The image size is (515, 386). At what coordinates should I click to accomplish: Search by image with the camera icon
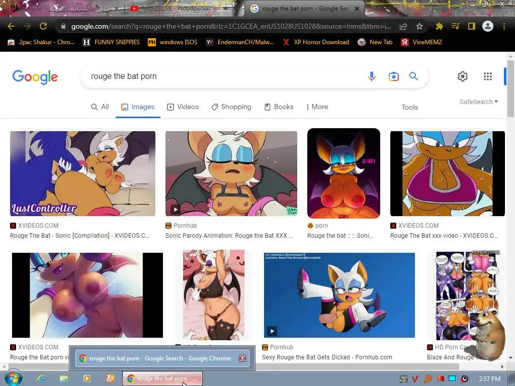393,76
